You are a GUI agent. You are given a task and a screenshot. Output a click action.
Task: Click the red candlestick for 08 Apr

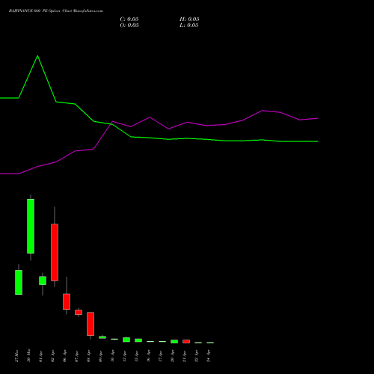point(91,324)
